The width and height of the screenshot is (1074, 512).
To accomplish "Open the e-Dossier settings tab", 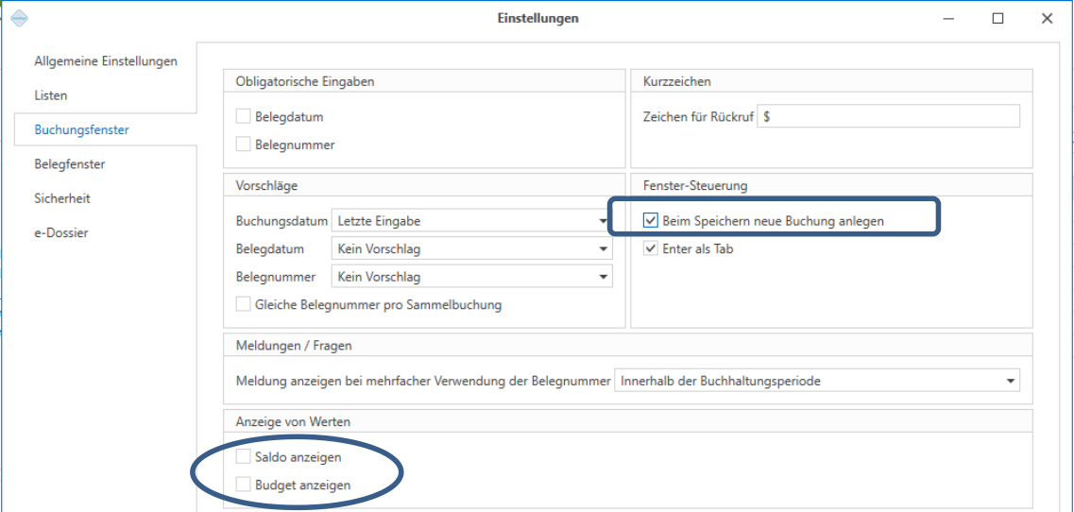I will tap(61, 232).
